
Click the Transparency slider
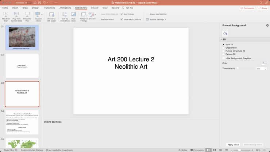click(x=246, y=68)
